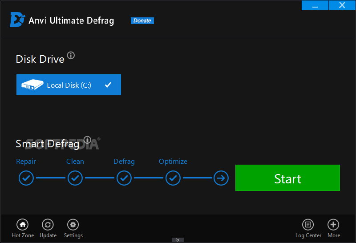Open the Hot Zone home icon
This screenshot has height=243, width=356.
(x=23, y=225)
